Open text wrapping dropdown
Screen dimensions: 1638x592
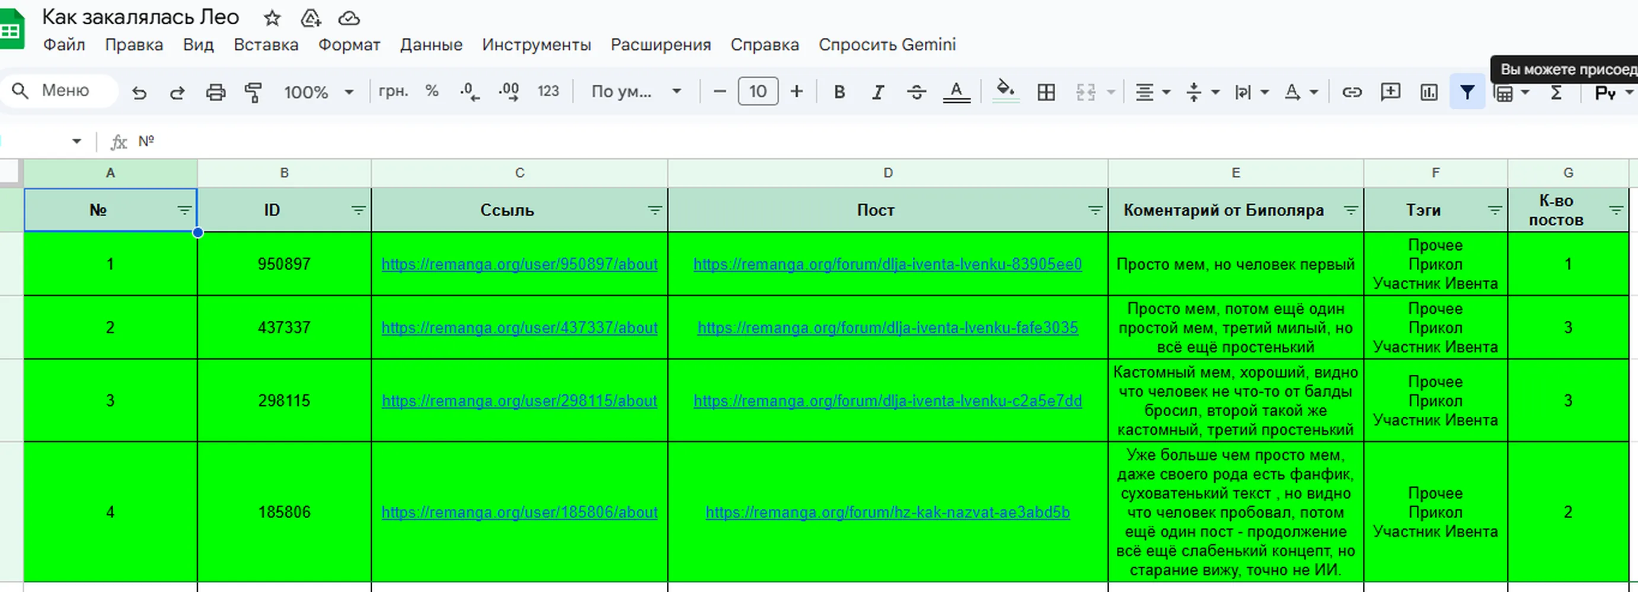(x=1251, y=93)
